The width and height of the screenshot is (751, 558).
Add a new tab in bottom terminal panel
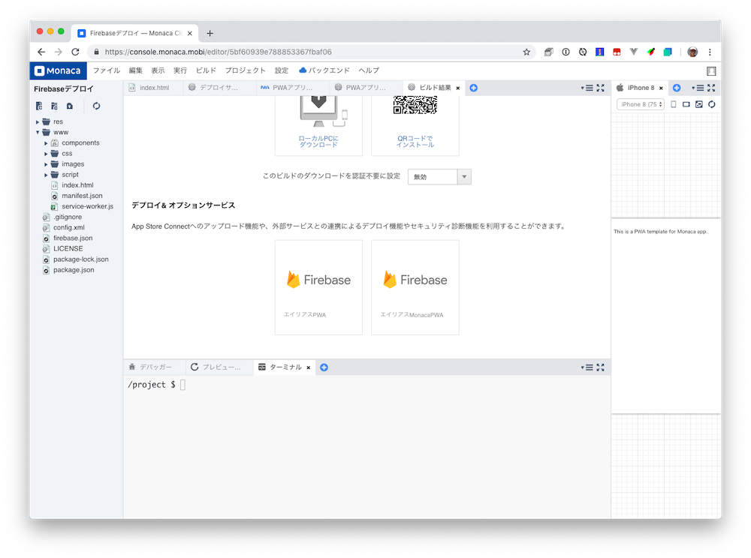pos(324,367)
